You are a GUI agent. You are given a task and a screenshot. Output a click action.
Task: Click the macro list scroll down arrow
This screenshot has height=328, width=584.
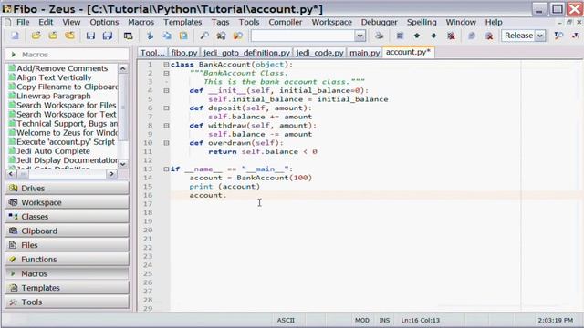tap(123, 164)
